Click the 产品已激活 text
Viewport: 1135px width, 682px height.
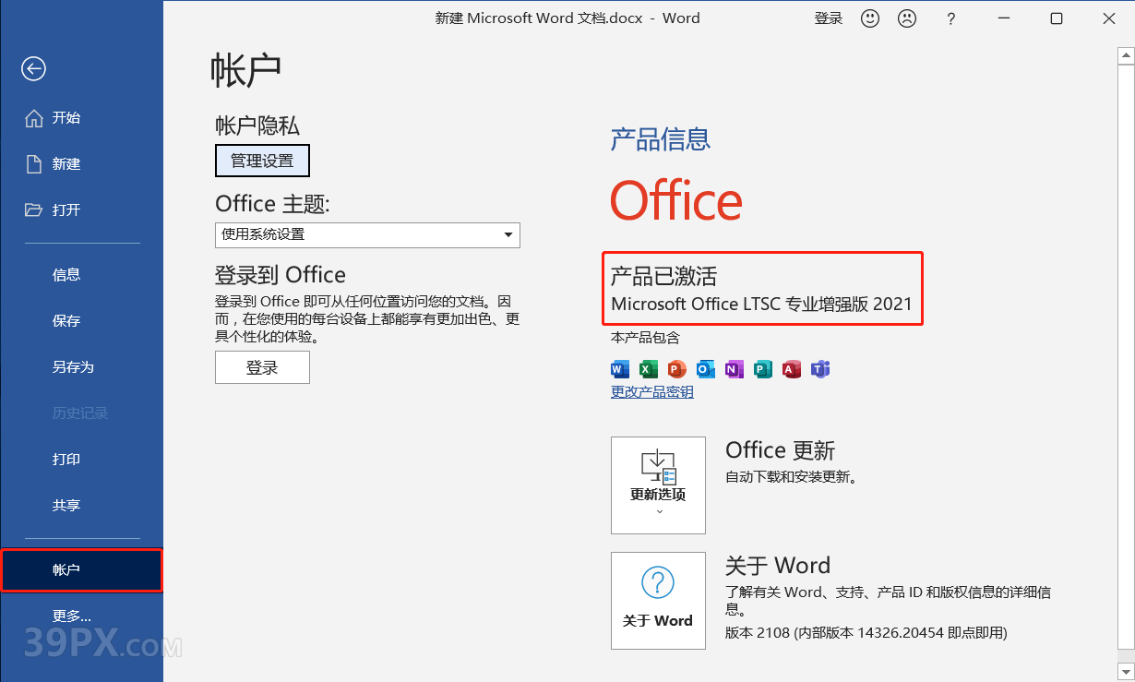[663, 276]
